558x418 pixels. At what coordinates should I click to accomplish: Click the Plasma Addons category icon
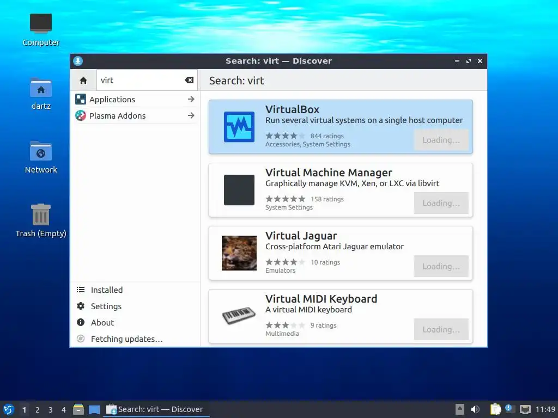pos(81,115)
